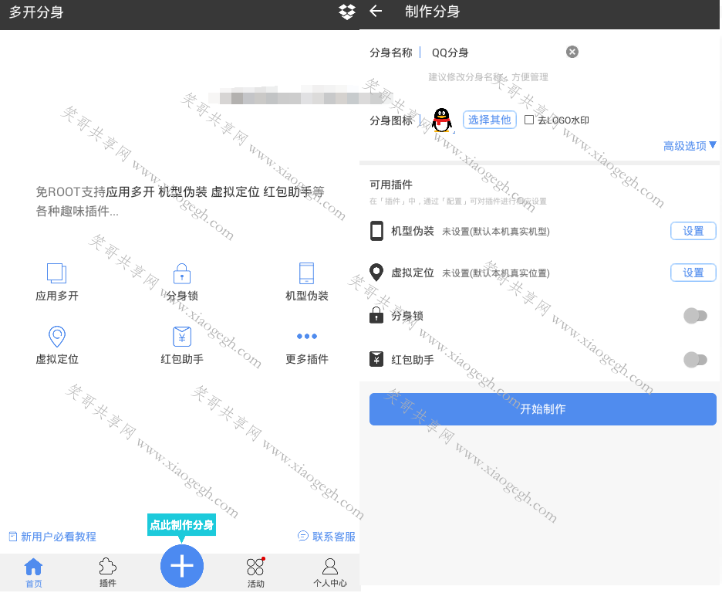Viewport: 722px width, 593px height.
Task: Click the 未设置(默认本机真实机型) status text
Action: tap(496, 232)
